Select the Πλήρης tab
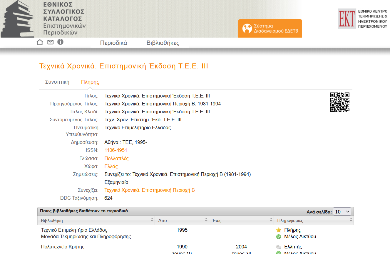This screenshot has height=254, width=390. (90, 82)
